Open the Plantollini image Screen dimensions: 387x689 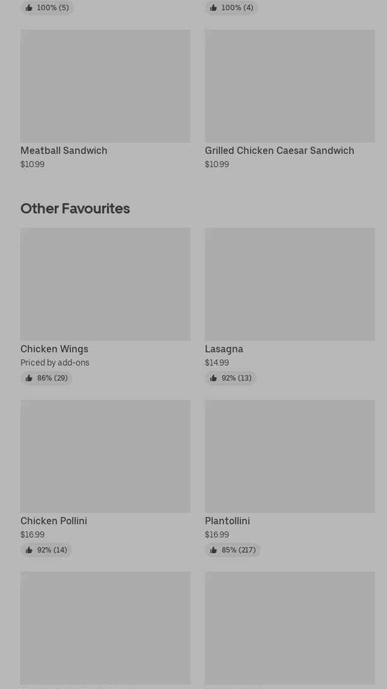coord(290,456)
